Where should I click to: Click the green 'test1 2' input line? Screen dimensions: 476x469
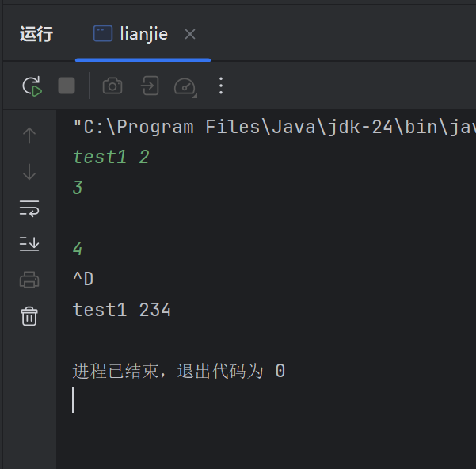pos(111,157)
